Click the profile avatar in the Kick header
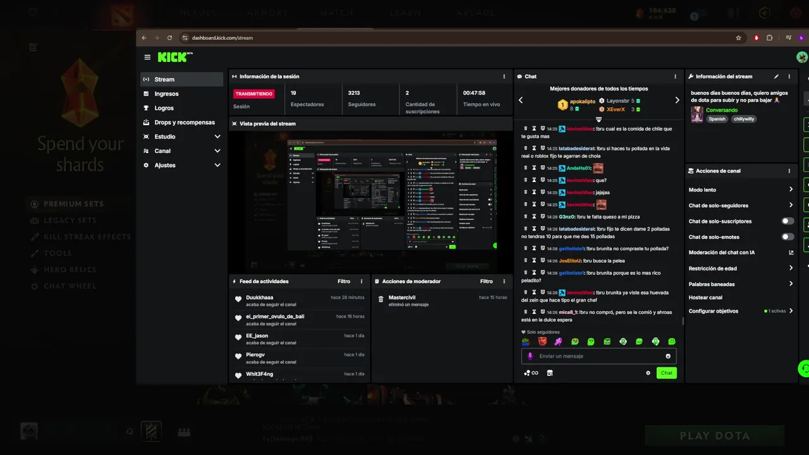Viewport: 809px width, 455px height. click(802, 57)
